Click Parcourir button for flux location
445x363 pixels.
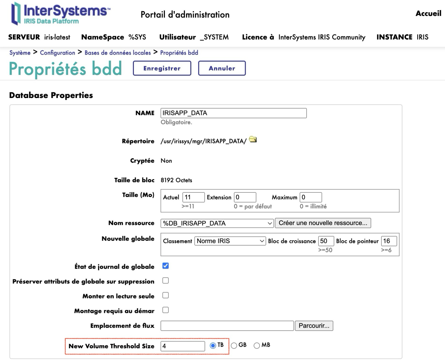pos(314,326)
